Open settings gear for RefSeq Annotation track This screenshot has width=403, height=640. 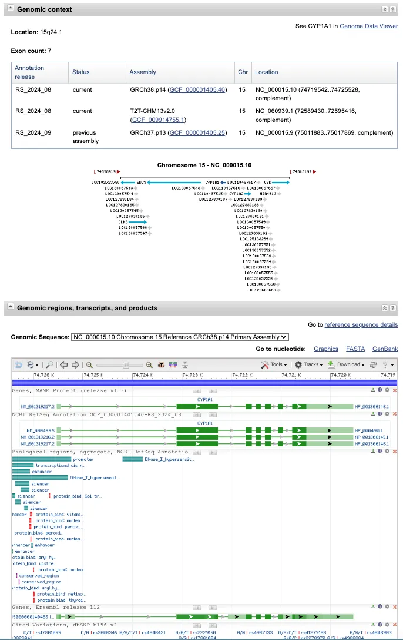[387, 414]
